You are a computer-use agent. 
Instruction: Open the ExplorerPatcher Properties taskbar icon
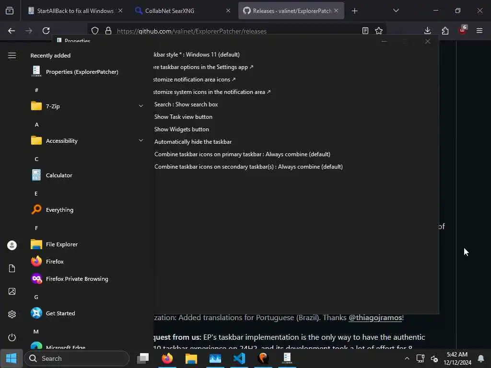(x=287, y=358)
